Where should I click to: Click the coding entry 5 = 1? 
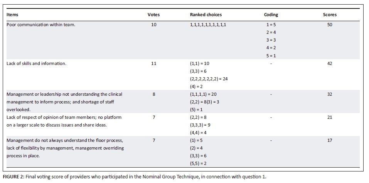271,56
